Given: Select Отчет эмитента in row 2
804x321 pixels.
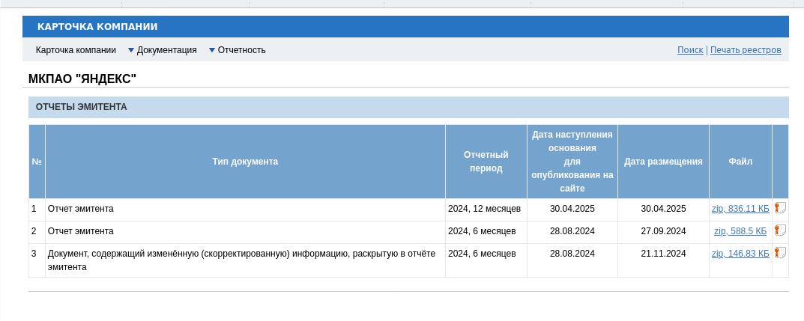Looking at the screenshot, I should pos(80,231).
